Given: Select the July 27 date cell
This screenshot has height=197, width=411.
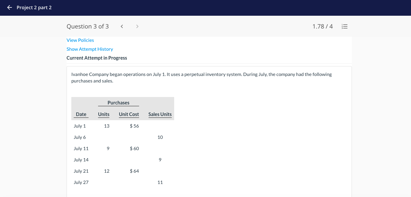Looking at the screenshot, I should [81, 182].
